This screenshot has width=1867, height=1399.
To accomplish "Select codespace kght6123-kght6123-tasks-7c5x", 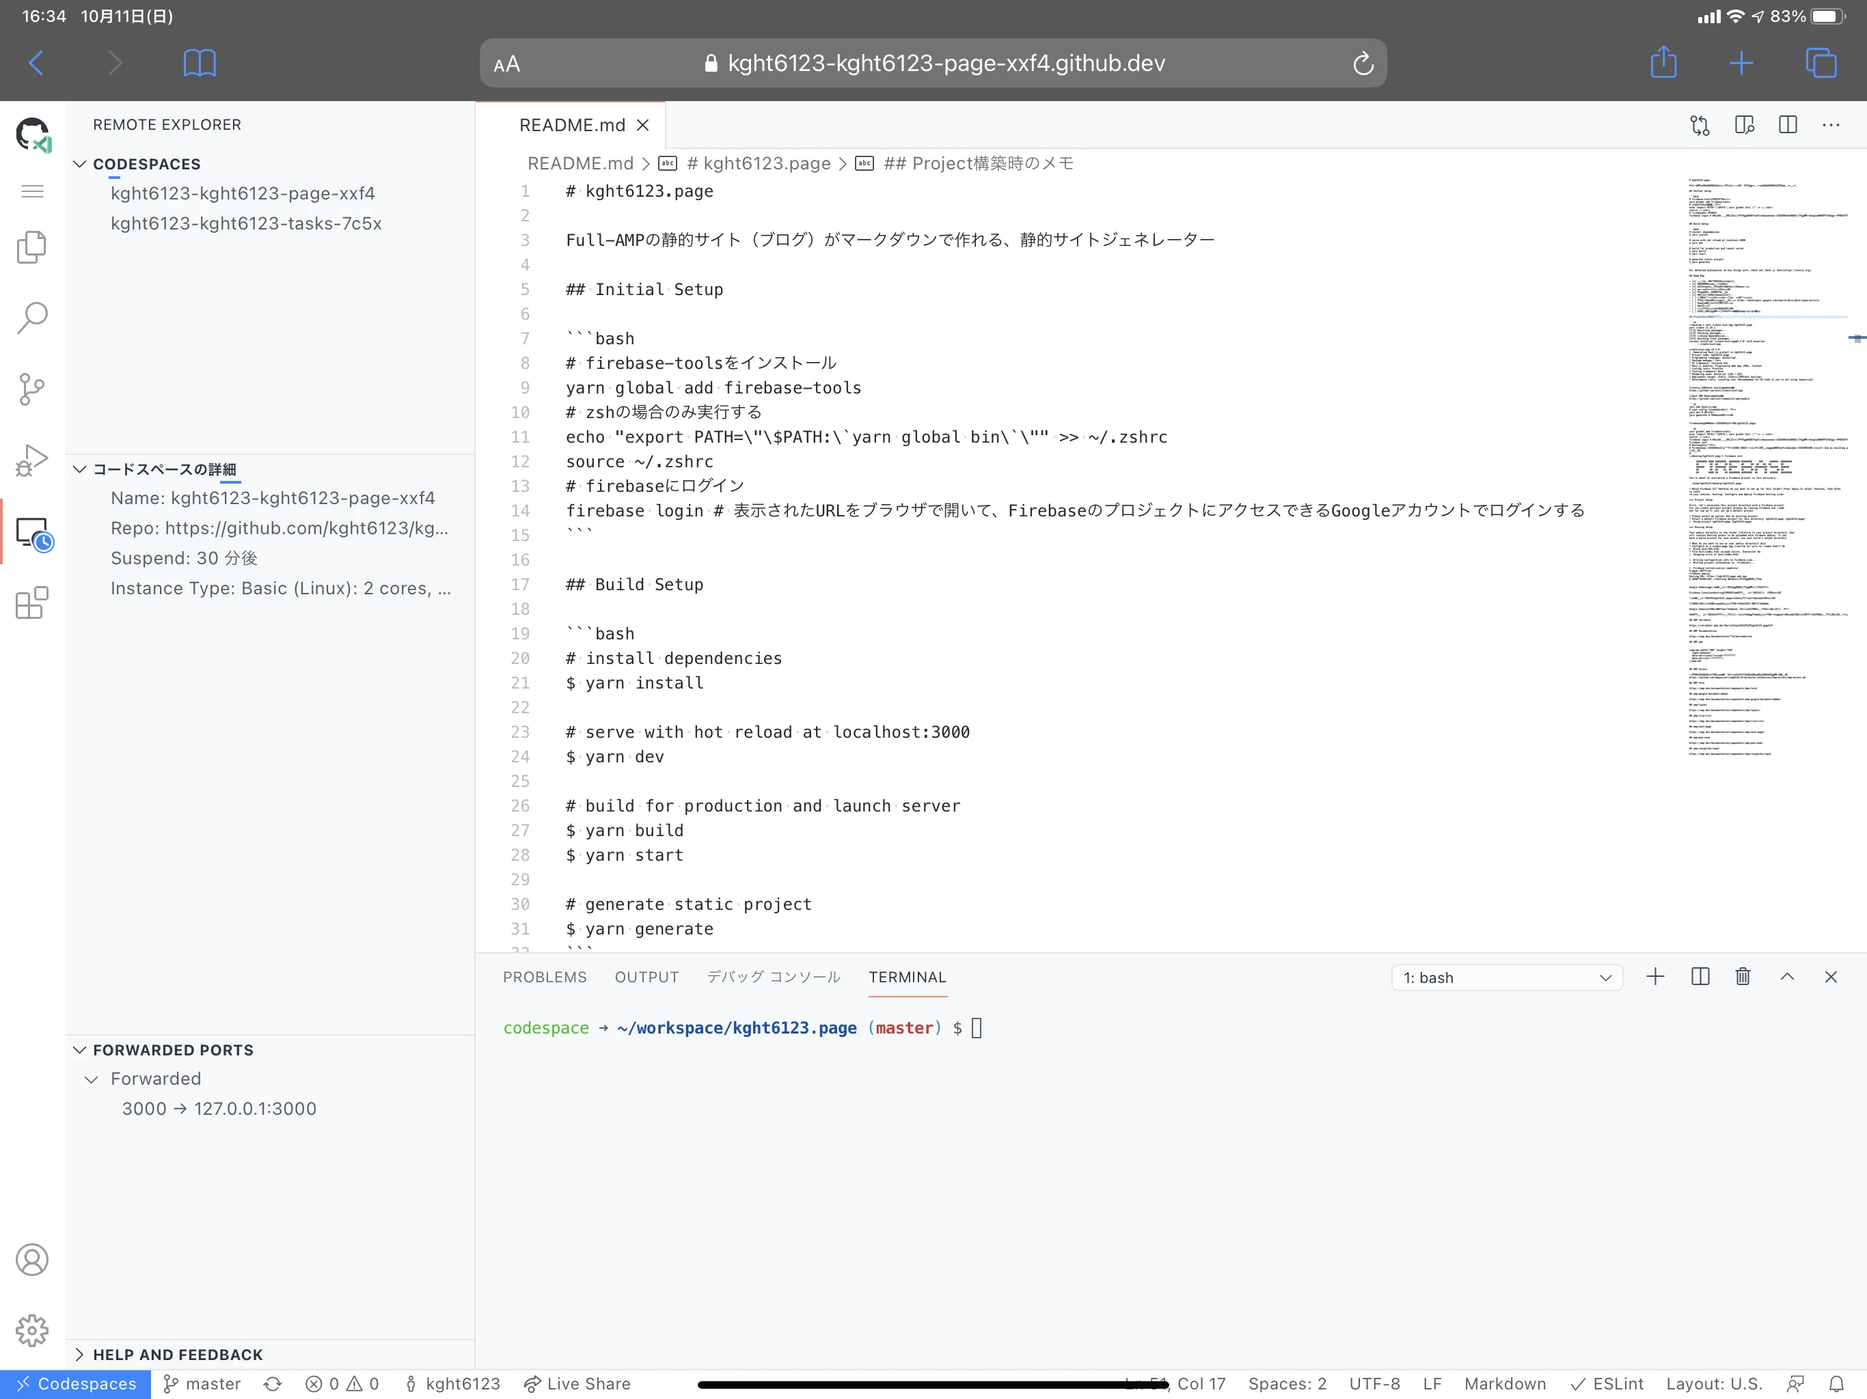I will [x=247, y=223].
